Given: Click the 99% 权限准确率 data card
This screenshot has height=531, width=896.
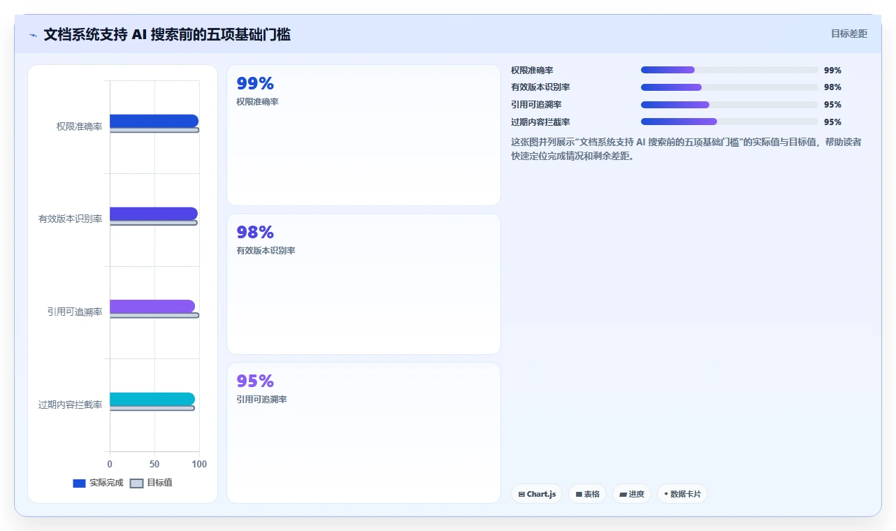Looking at the screenshot, I should click(x=363, y=135).
